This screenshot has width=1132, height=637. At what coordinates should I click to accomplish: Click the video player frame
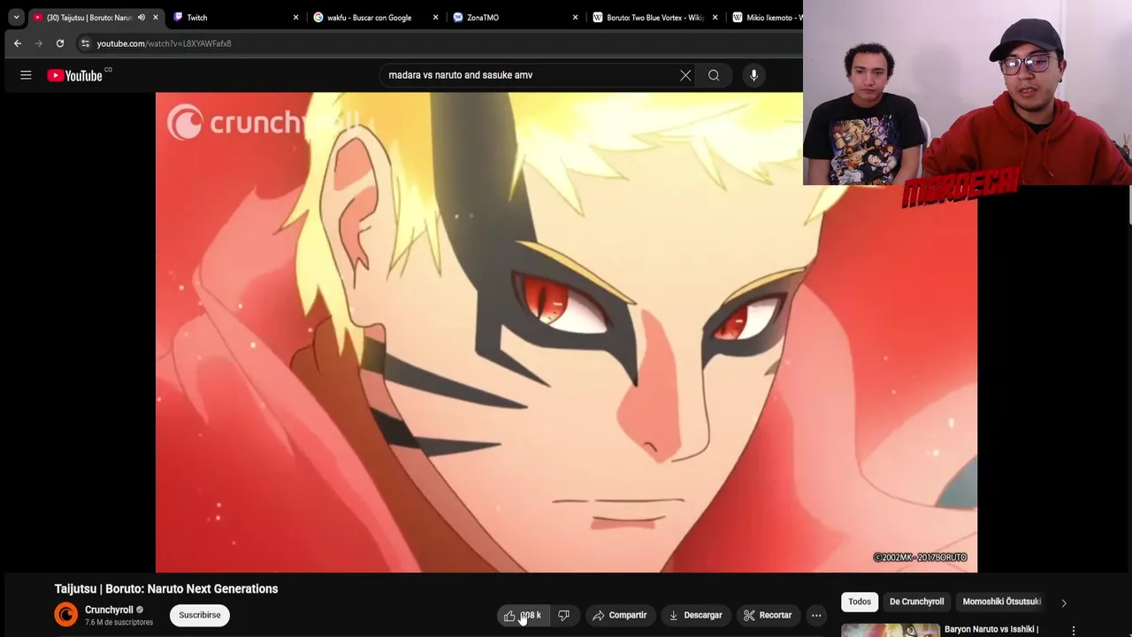click(566, 332)
